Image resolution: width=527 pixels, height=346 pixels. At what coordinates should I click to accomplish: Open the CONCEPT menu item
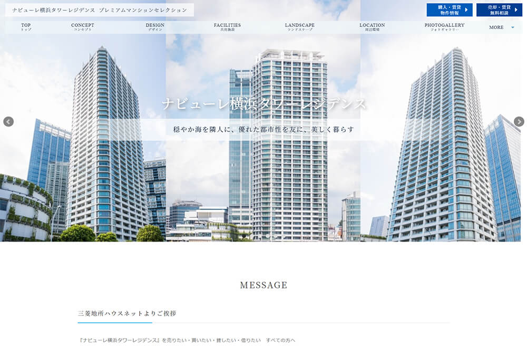coord(83,27)
